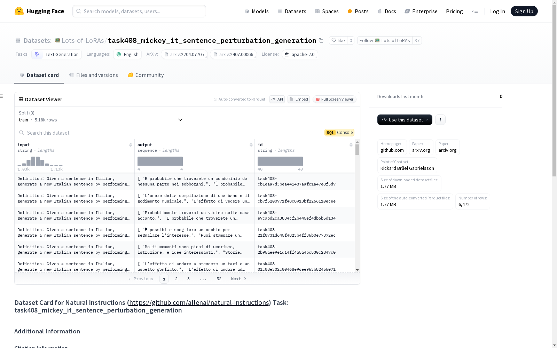Click the Sign Up button
The height and width of the screenshot is (348, 557).
[524, 11]
